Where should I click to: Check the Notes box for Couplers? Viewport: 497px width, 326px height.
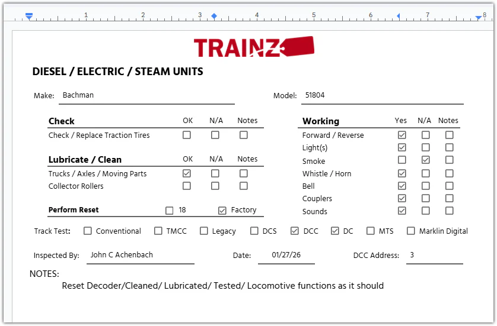coord(450,198)
